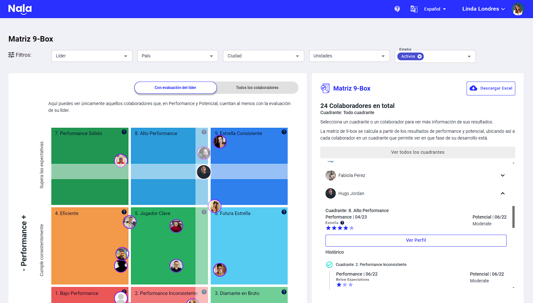Select the 5. Jugador Clave quadrant label

pos(153,213)
